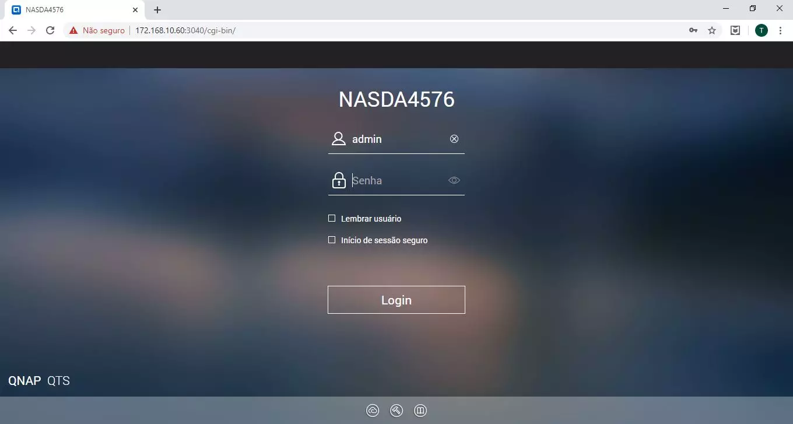Open the Chrome three-dot menu

tap(780, 30)
